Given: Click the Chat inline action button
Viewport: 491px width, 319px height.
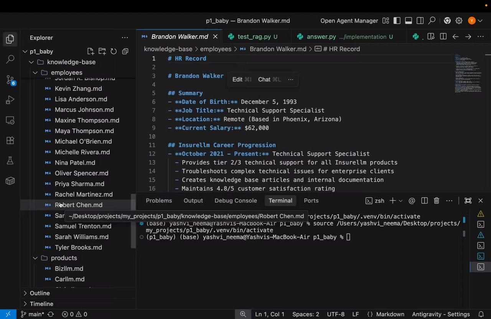Looking at the screenshot, I should [x=269, y=79].
